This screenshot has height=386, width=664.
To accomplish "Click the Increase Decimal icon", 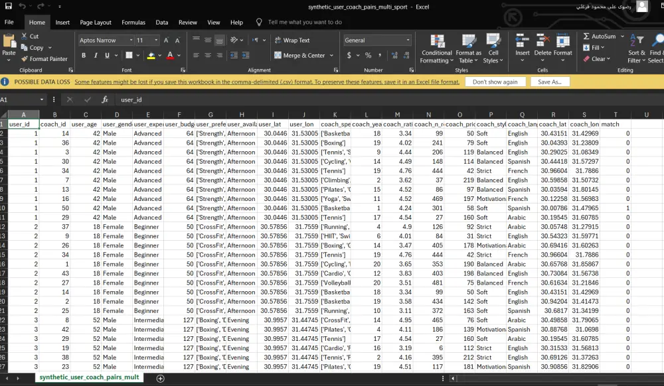I will pyautogui.click(x=394, y=55).
